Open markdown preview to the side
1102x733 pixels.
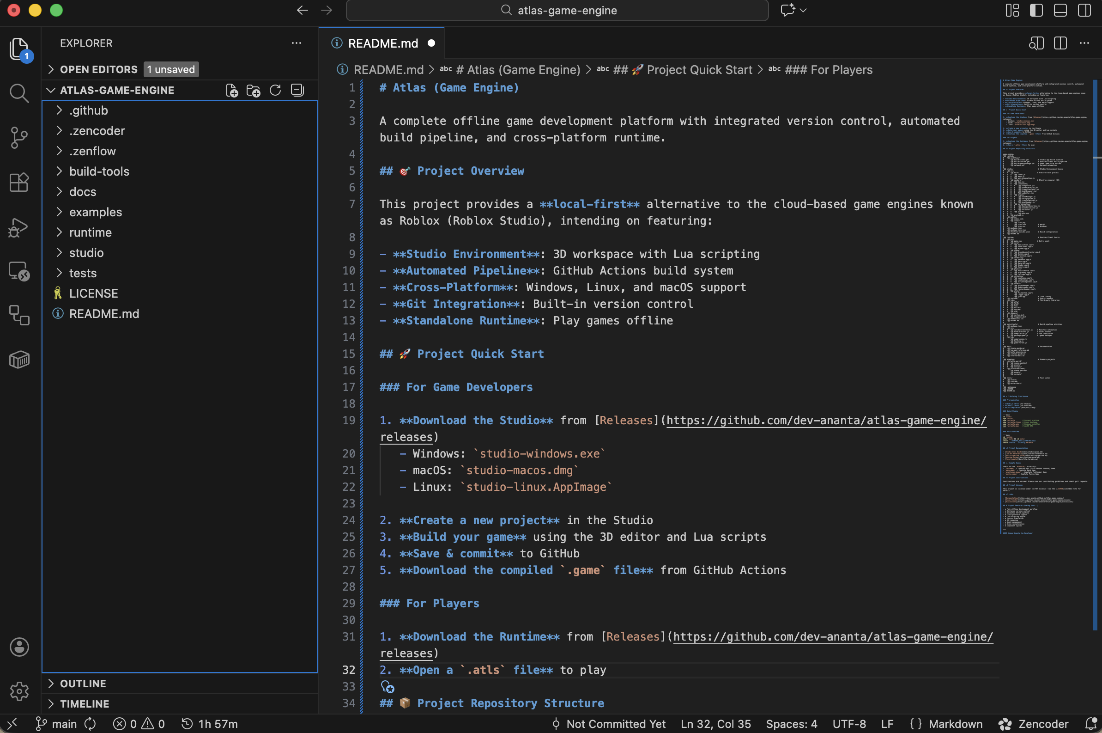click(1035, 43)
